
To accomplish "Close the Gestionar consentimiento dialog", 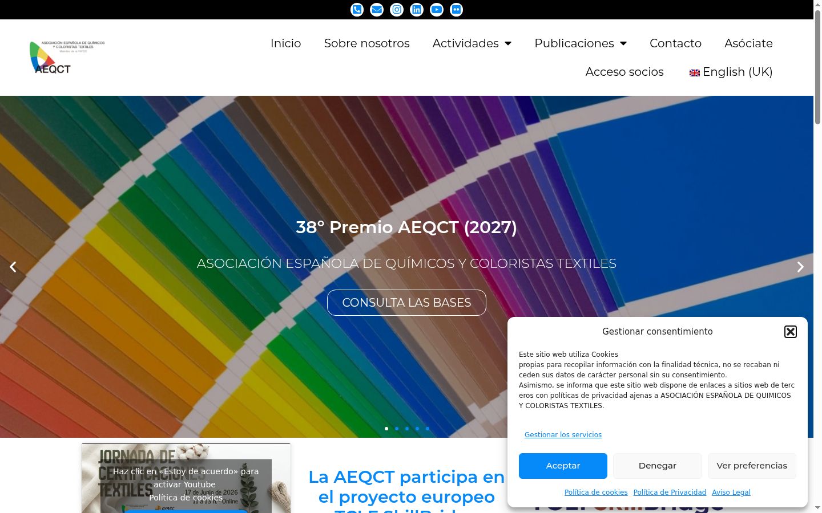I will [791, 332].
